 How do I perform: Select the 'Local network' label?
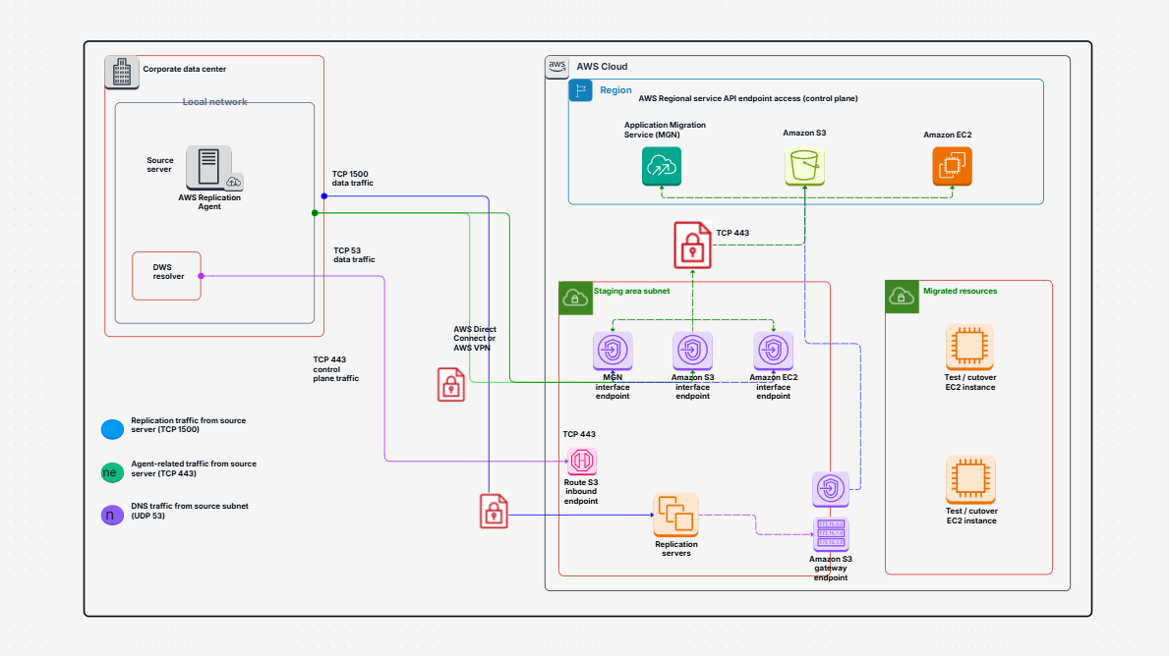pos(214,102)
